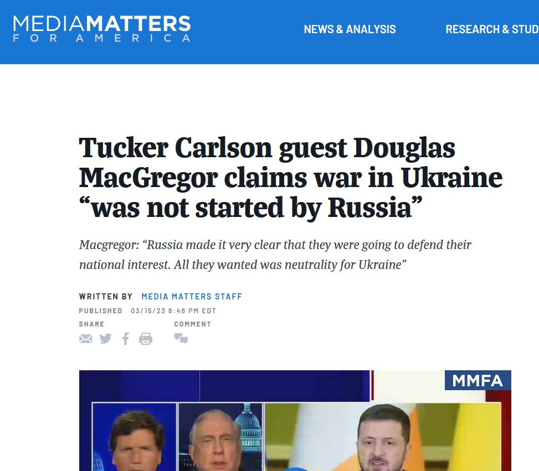Click the italic Macgregor quote subtitle
Viewport: 539px width, 471px height.
point(275,255)
